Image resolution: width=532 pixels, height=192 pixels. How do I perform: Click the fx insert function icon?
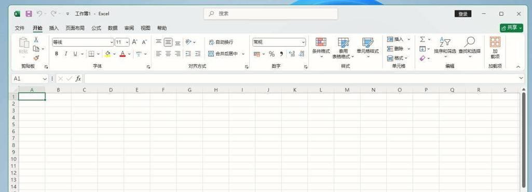[78, 79]
